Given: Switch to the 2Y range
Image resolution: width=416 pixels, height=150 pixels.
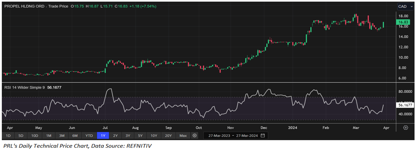Looking at the screenshot, I should [115, 135].
